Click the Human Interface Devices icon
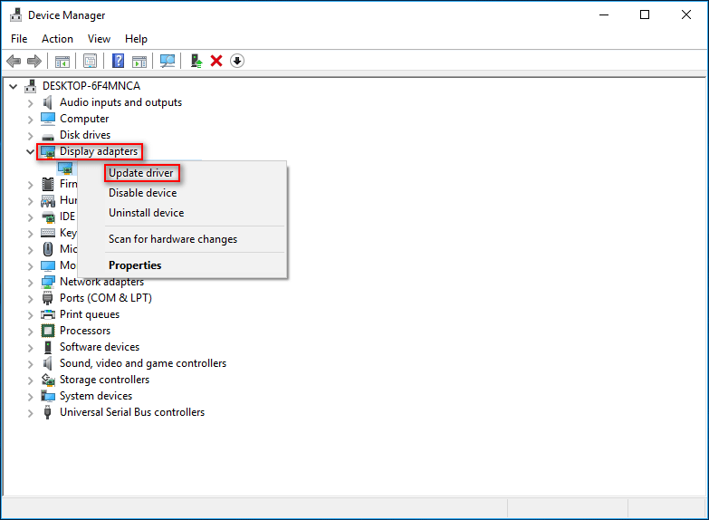This screenshot has height=520, width=709. (48, 200)
